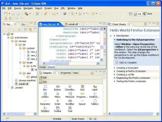Insert the Menu snippet
The width and height of the screenshot is (162, 122).
(58, 95)
